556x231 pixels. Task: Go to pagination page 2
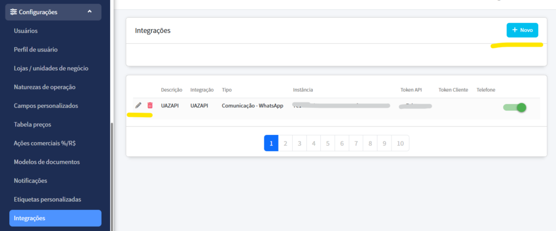(285, 143)
